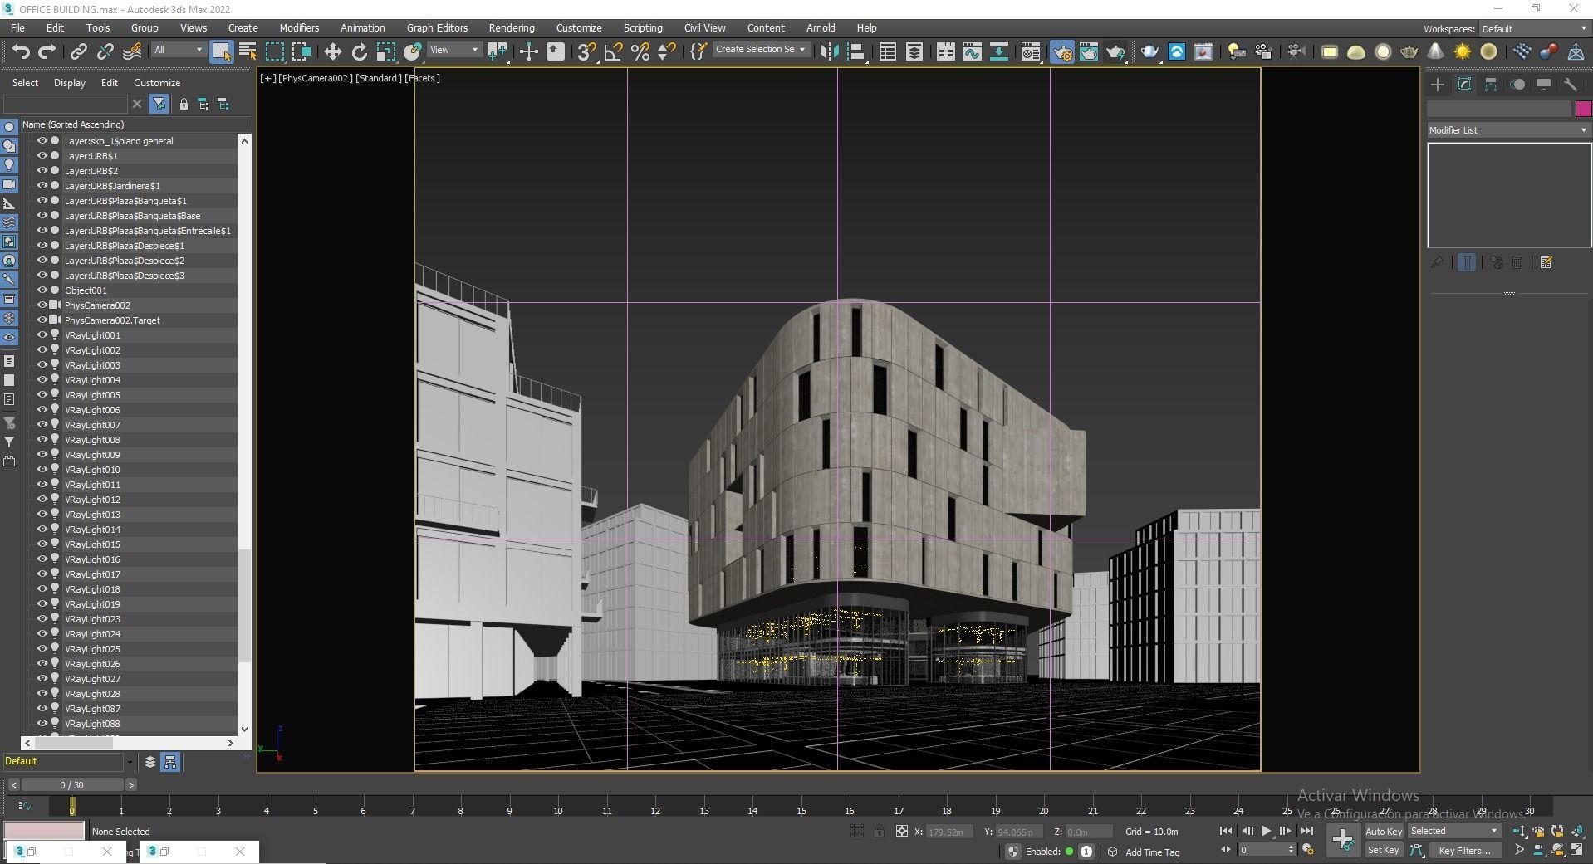The height and width of the screenshot is (864, 1593).
Task: Activate the Select Object tool
Action: (x=221, y=51)
